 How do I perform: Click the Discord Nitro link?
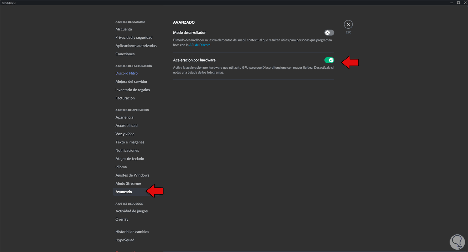(x=126, y=73)
